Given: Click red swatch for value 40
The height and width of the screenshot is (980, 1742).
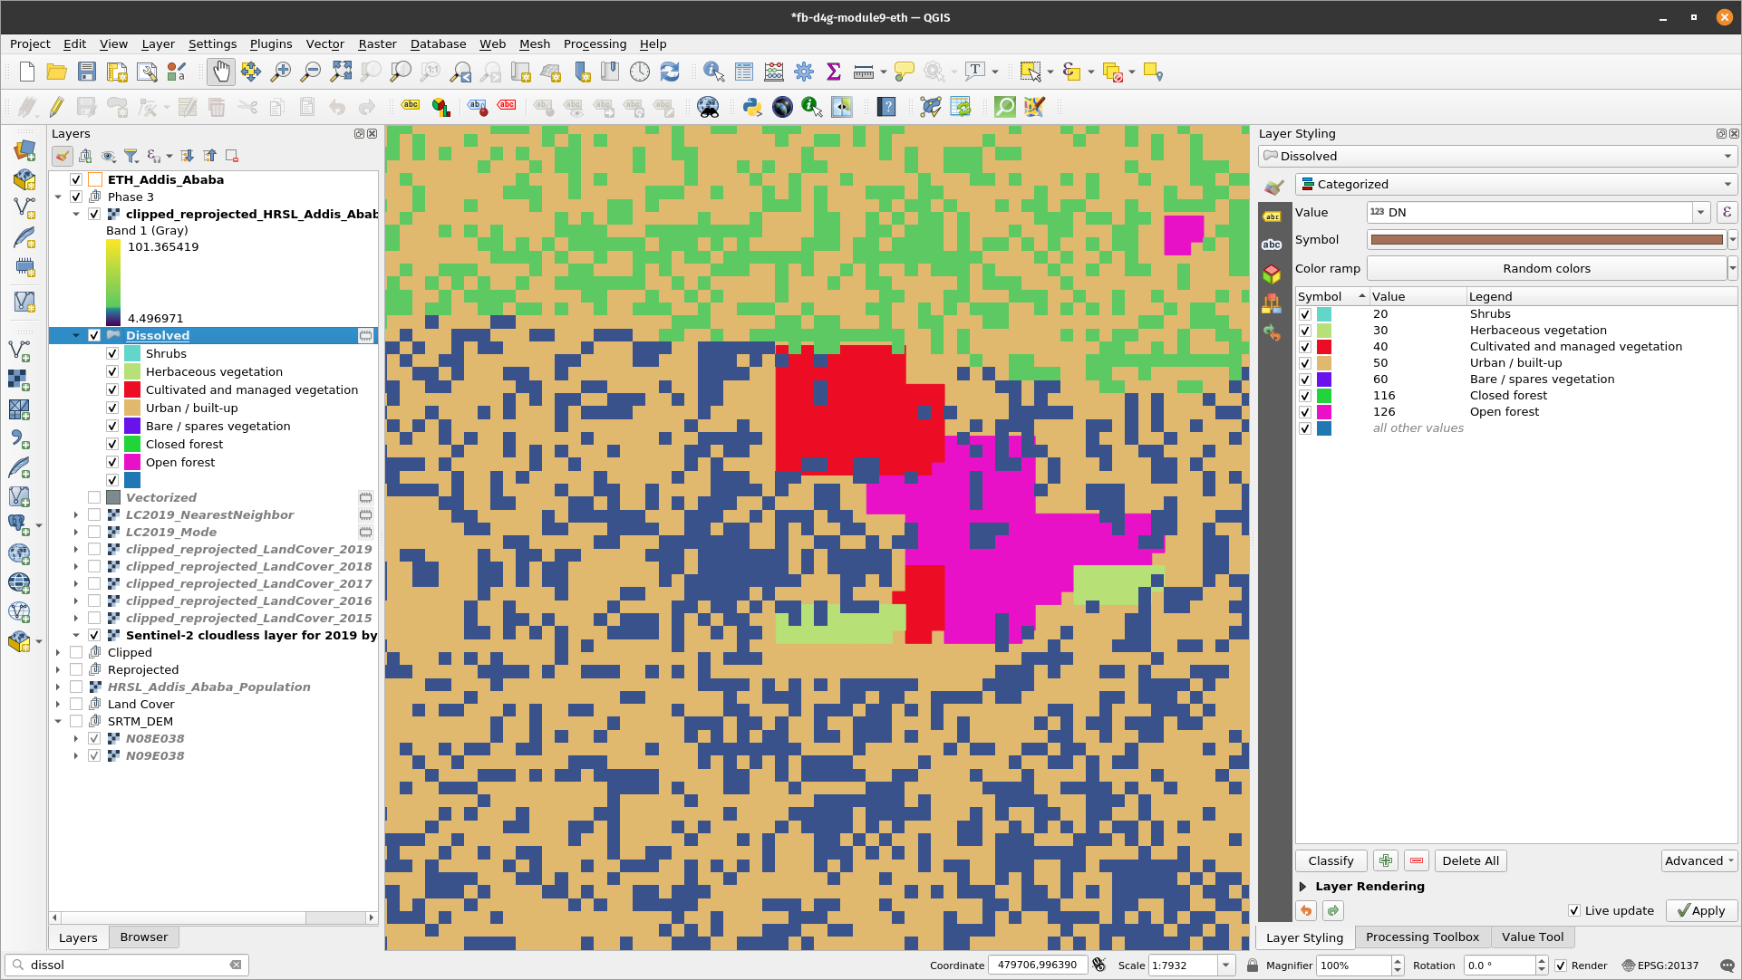Looking at the screenshot, I should pyautogui.click(x=1324, y=347).
